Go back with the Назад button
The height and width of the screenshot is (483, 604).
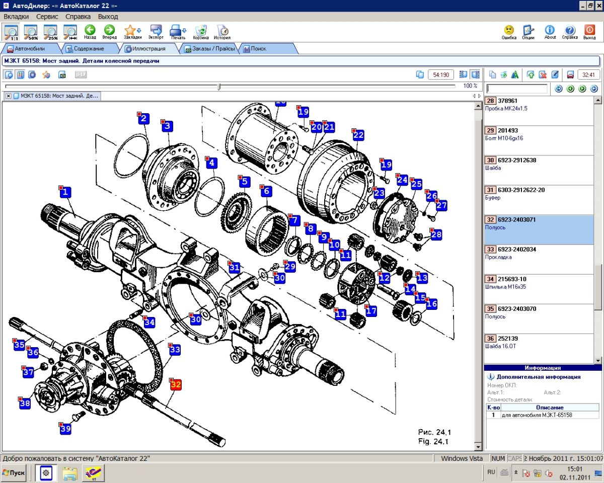90,32
